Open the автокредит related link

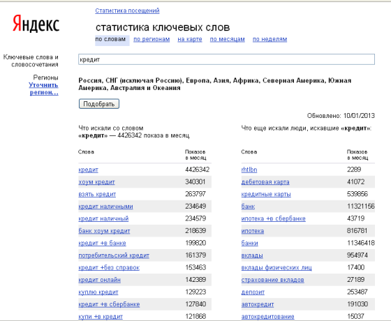coord(258,304)
